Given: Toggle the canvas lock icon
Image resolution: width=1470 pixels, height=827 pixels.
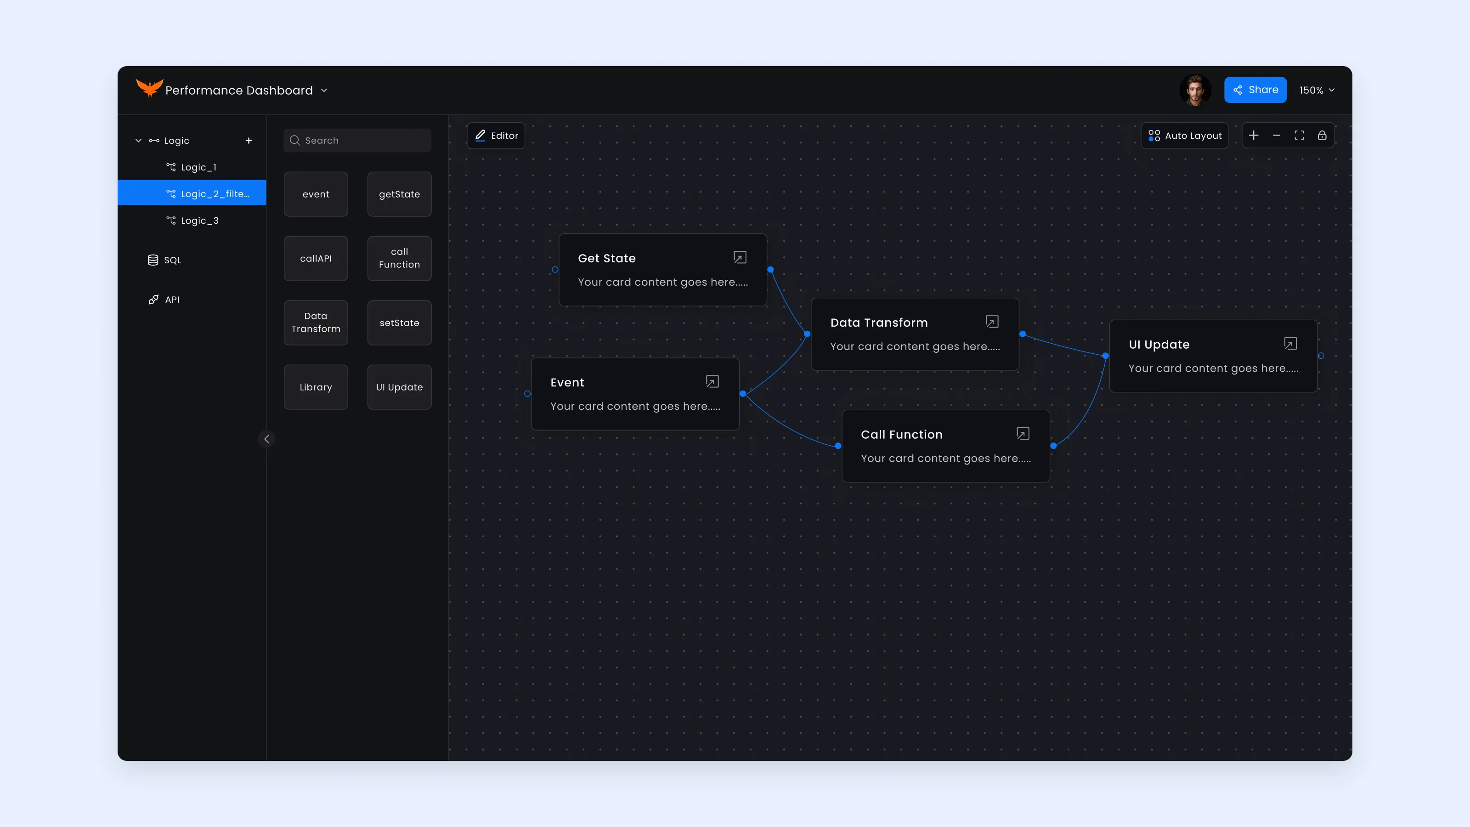Looking at the screenshot, I should coord(1322,135).
